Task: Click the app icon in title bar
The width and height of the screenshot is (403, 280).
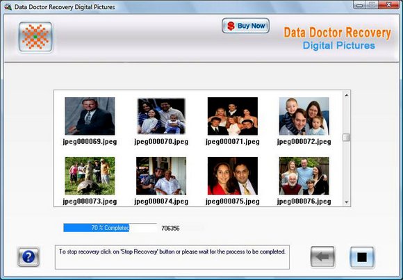Action: pos(8,7)
